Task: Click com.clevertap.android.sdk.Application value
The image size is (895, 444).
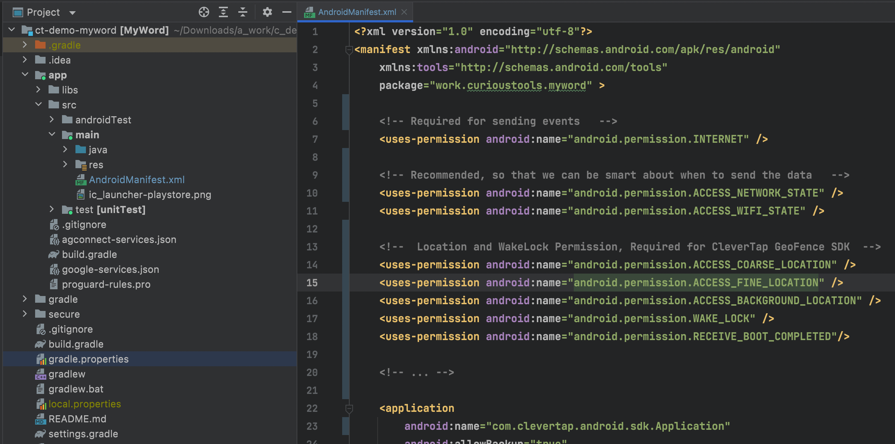Action: pyautogui.click(x=608, y=426)
